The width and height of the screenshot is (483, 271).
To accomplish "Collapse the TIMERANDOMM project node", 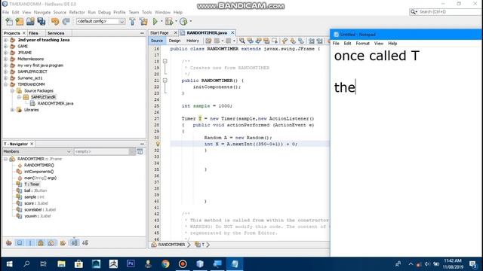I will (5, 84).
